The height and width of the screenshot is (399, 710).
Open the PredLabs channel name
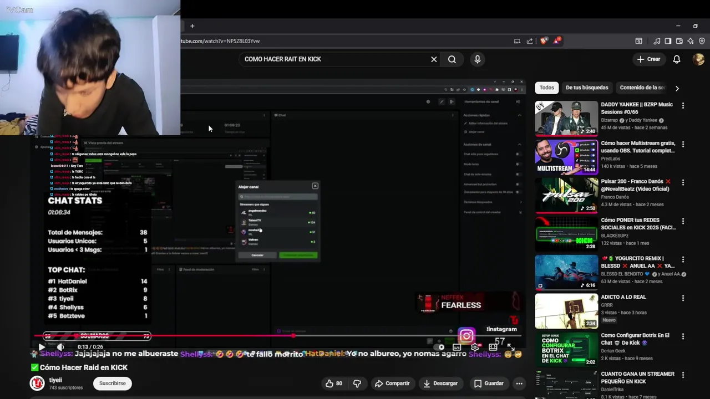[x=612, y=158]
